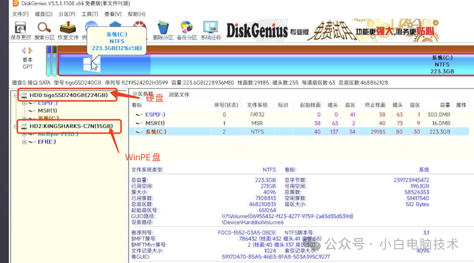Click the 系统(C:) row in partition table
The image size is (474, 263).
[x=299, y=131]
